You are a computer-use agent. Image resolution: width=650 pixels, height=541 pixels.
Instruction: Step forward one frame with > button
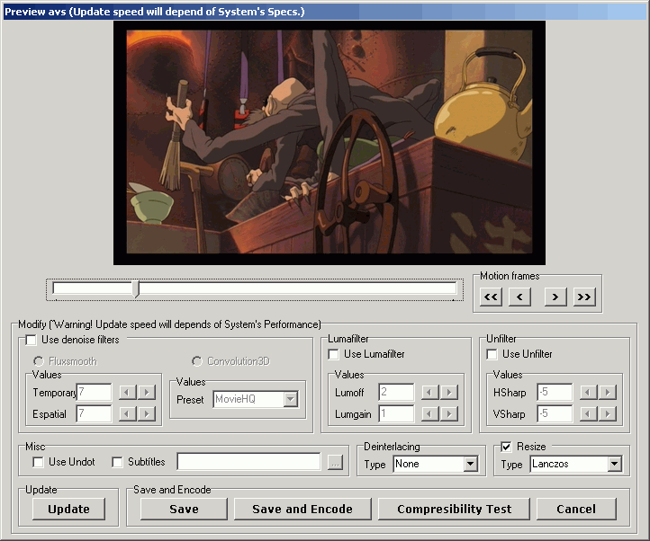click(555, 297)
